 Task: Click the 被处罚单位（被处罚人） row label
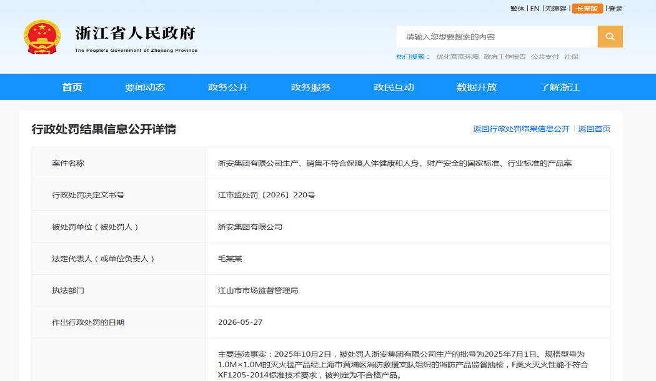click(x=95, y=227)
